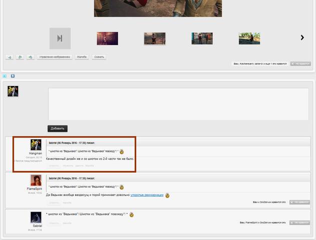Viewport: 316px width, 240px height.
Task: Open the thumbnail with teal building background
Action: pos(202,38)
